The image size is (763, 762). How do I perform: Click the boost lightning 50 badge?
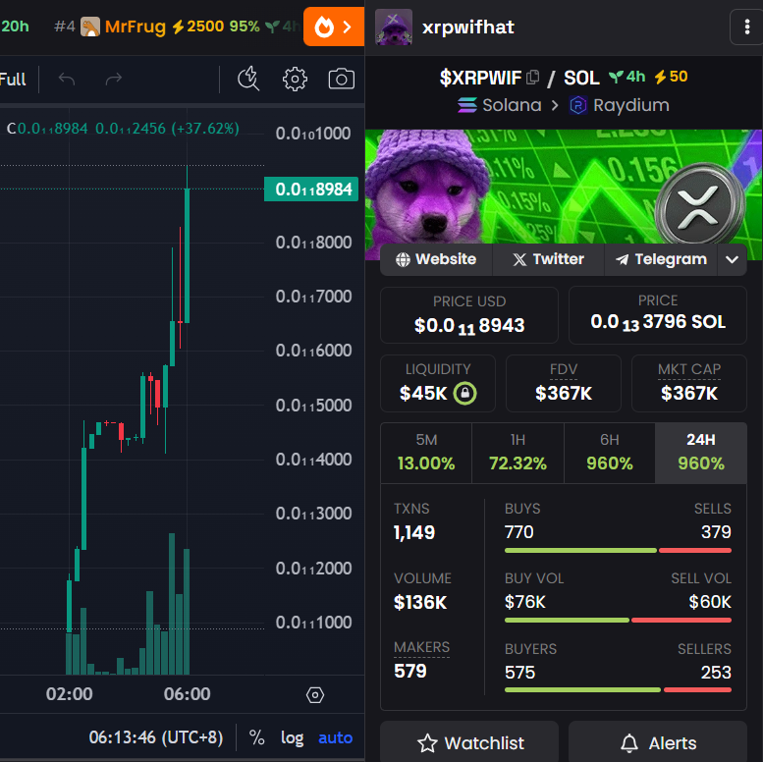pyautogui.click(x=671, y=77)
